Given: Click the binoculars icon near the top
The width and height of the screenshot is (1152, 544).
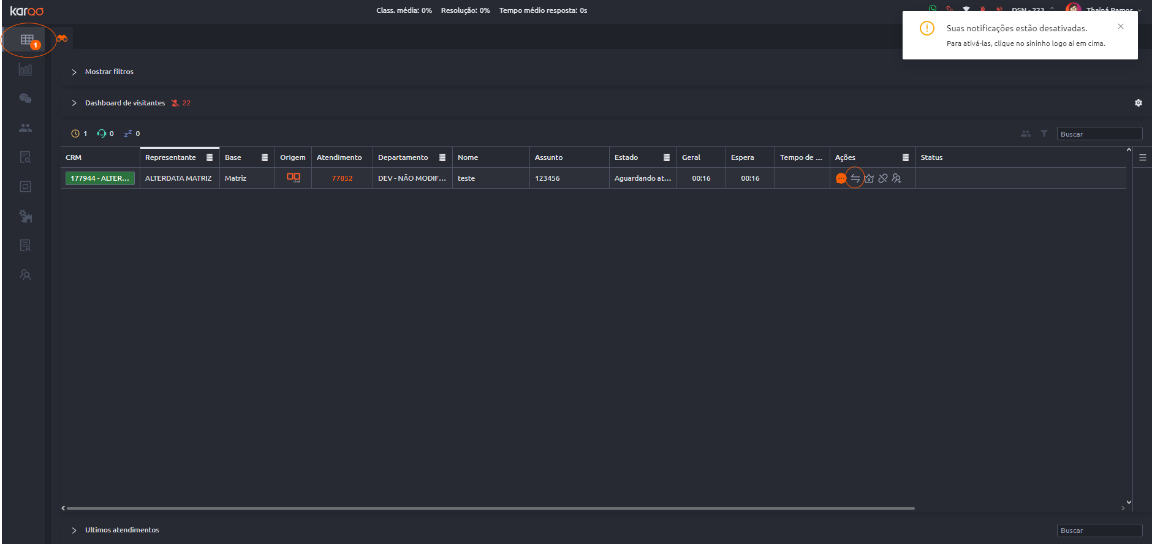Looking at the screenshot, I should coord(62,38).
